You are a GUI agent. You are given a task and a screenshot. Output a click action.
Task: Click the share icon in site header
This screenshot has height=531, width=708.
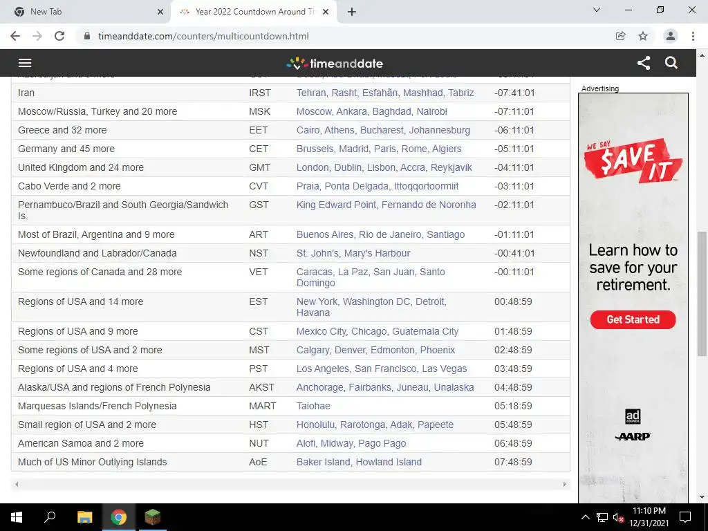point(644,63)
